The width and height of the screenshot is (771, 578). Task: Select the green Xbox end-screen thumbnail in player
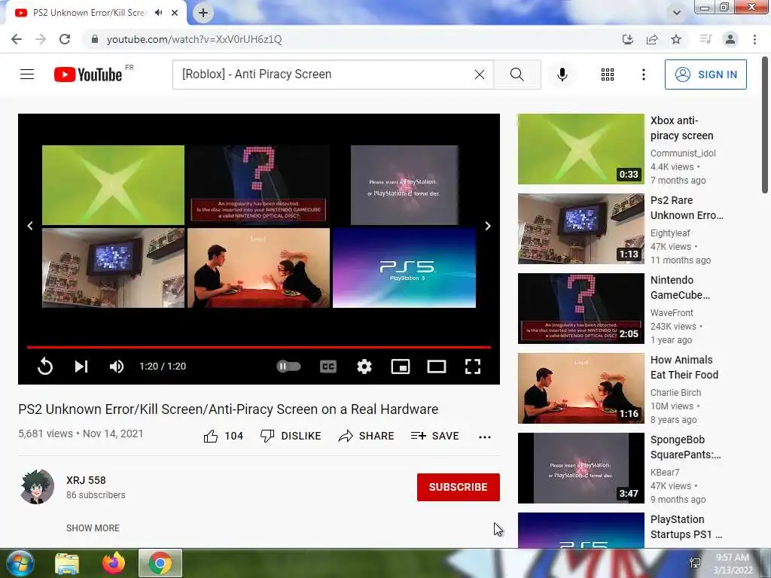coord(113,185)
